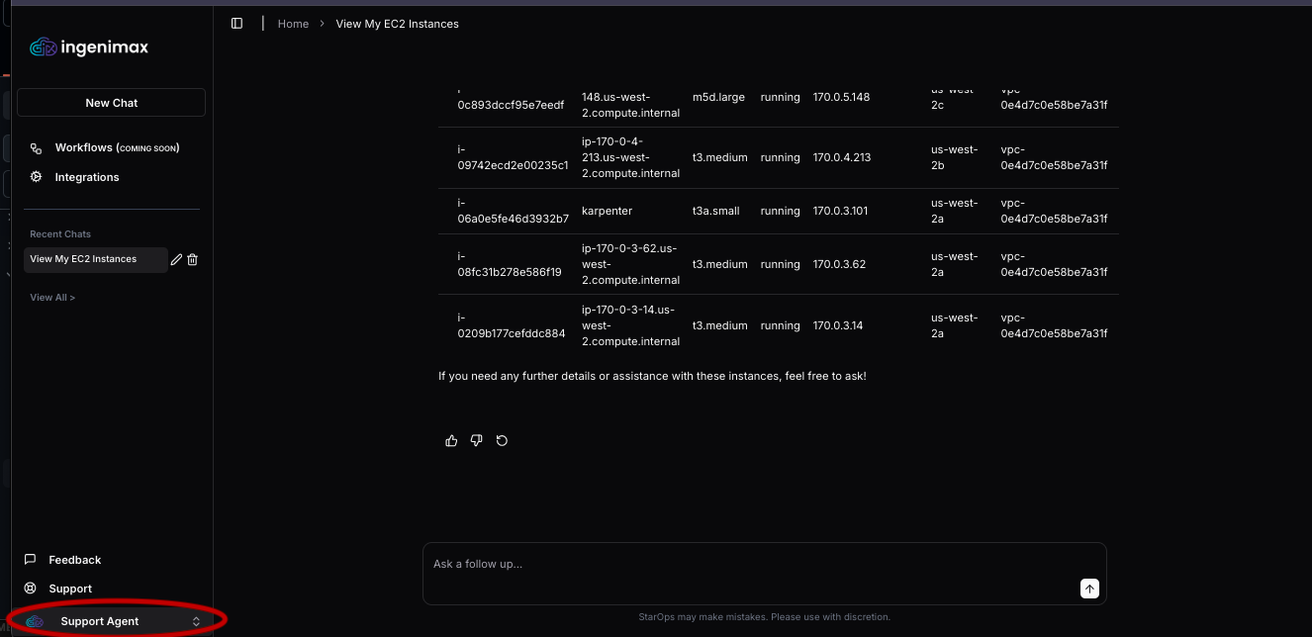Rename chat using the pencil icon

tap(176, 260)
